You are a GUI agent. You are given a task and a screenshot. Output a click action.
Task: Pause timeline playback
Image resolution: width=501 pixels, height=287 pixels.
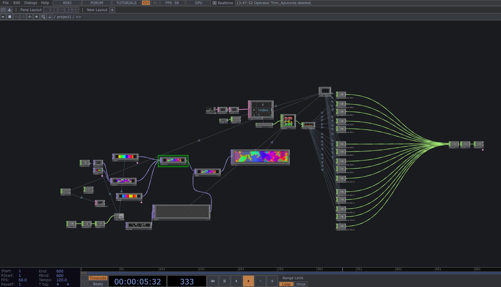[225, 281]
